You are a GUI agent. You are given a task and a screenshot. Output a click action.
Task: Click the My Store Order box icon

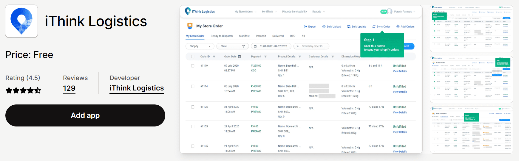(x=190, y=26)
